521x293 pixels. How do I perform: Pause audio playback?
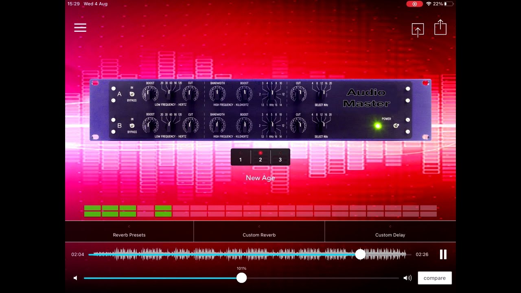click(x=443, y=254)
